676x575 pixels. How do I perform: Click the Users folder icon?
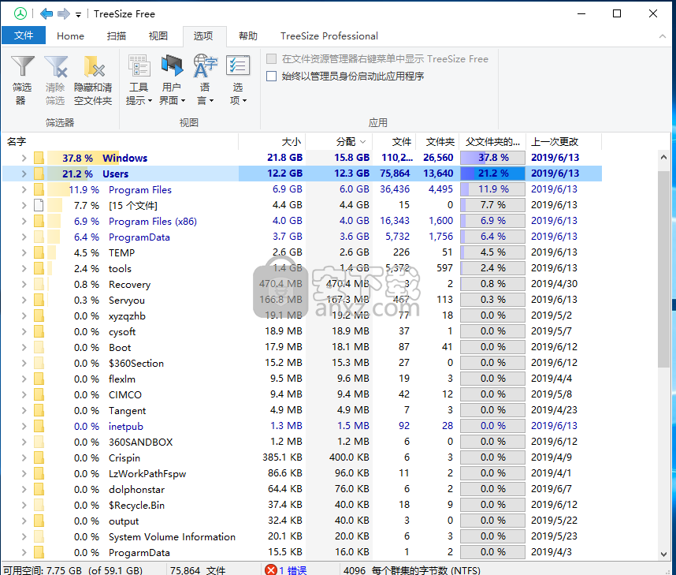39,174
